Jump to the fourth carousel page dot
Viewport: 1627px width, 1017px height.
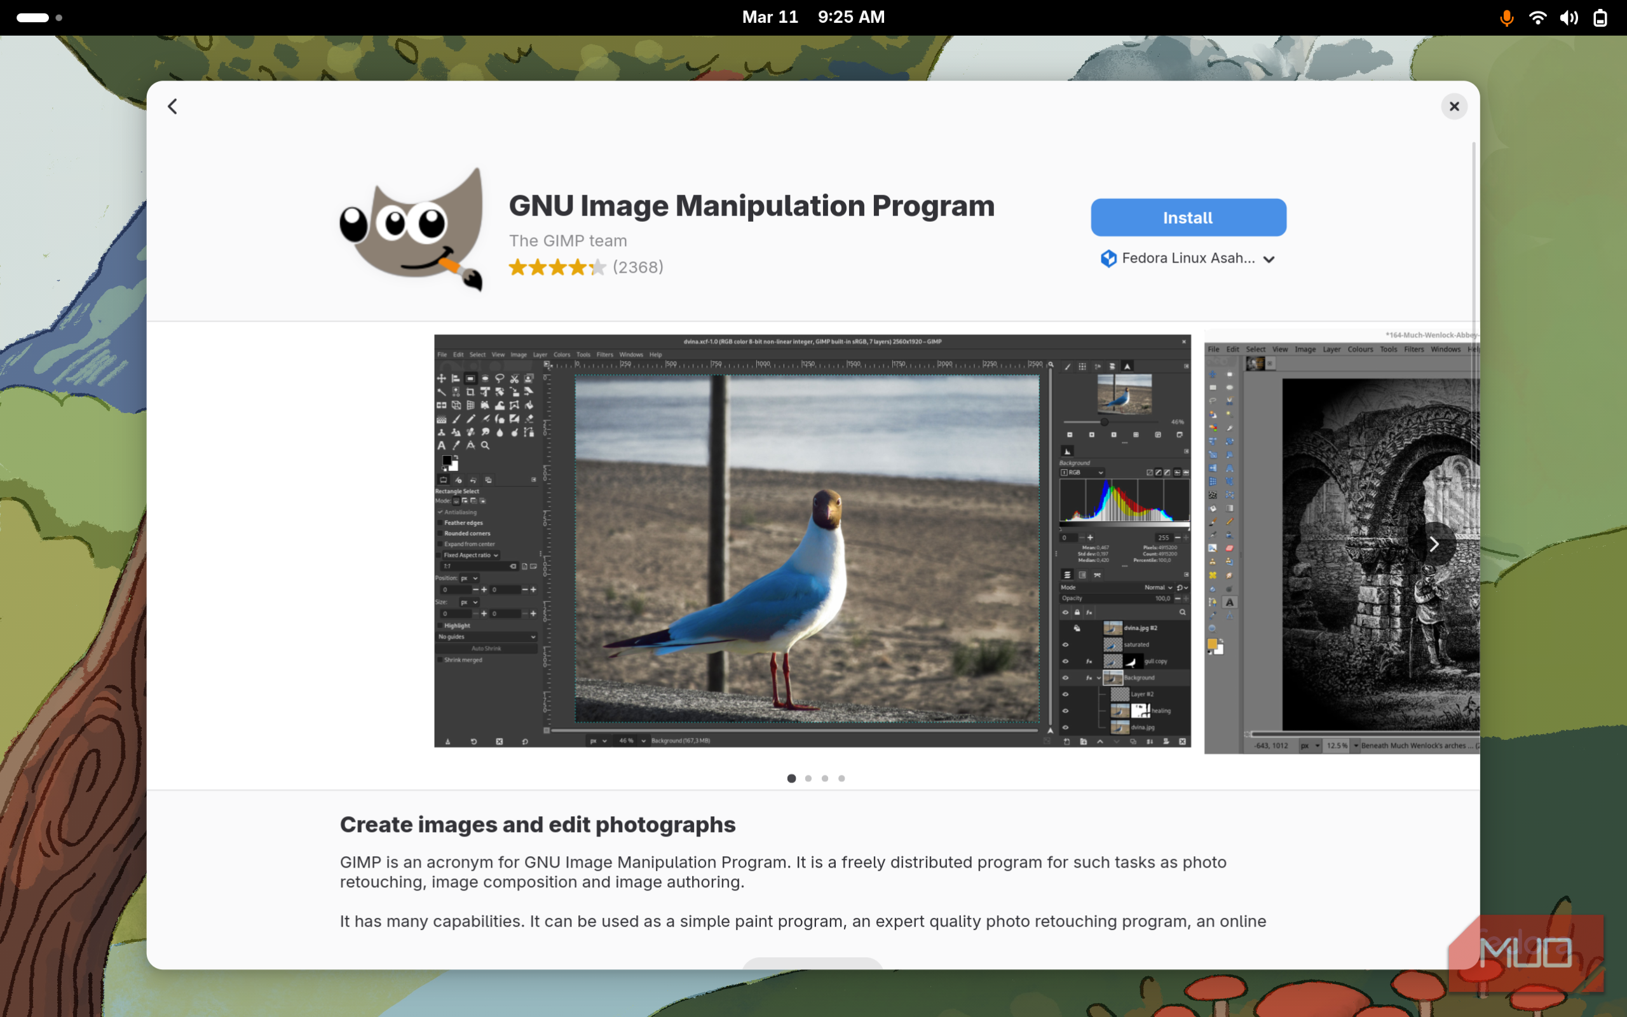(x=841, y=778)
